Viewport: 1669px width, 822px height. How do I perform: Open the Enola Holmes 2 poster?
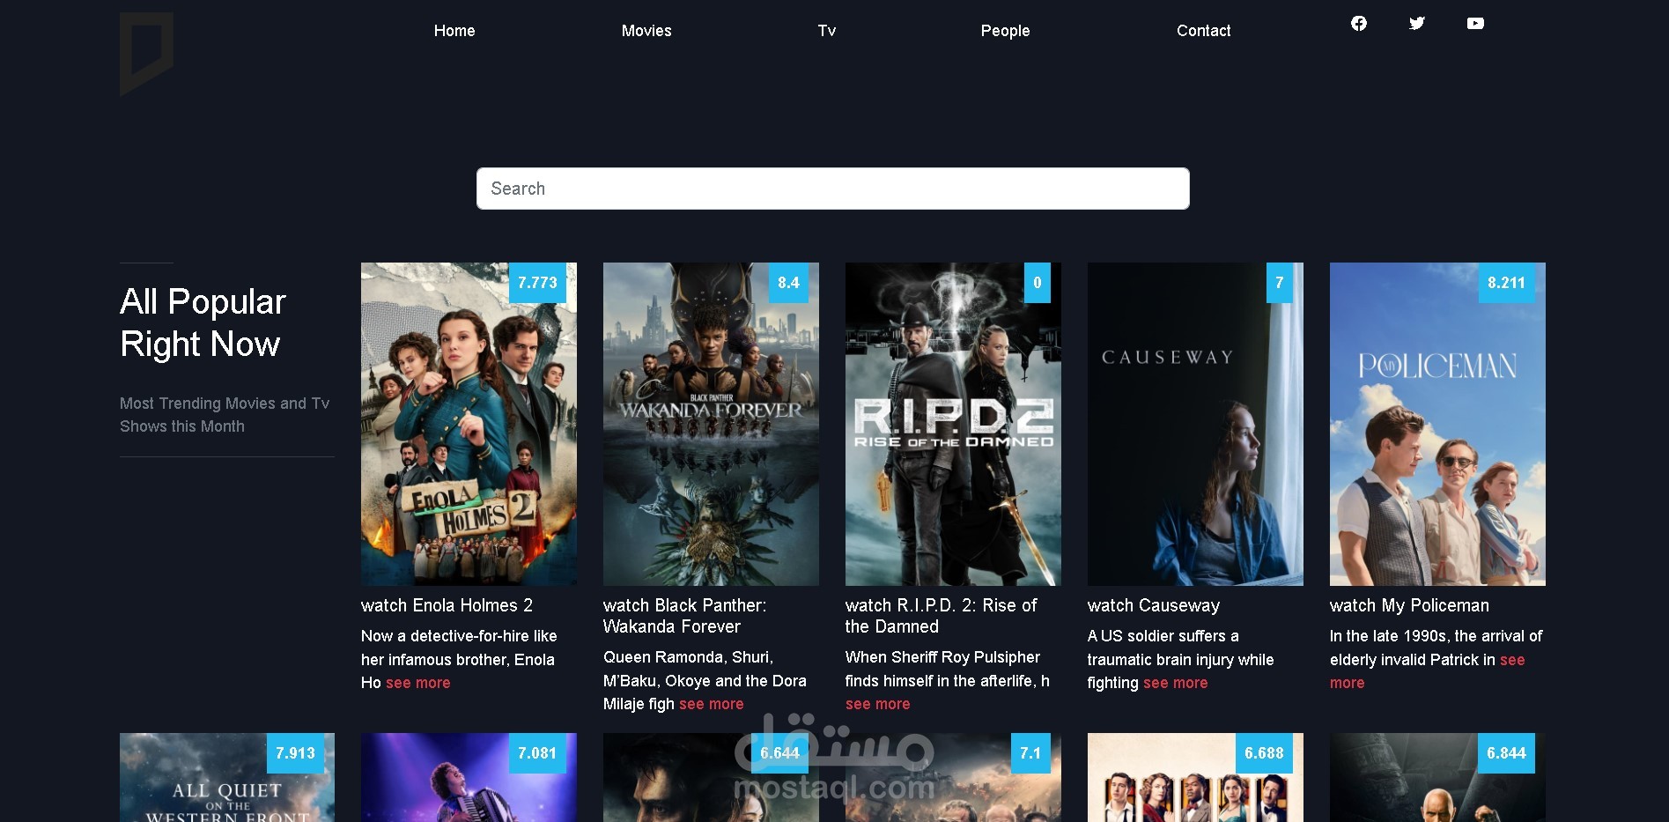pyautogui.click(x=469, y=424)
